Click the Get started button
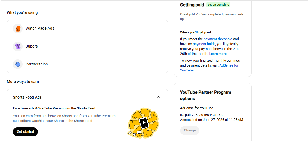 (x=25, y=132)
